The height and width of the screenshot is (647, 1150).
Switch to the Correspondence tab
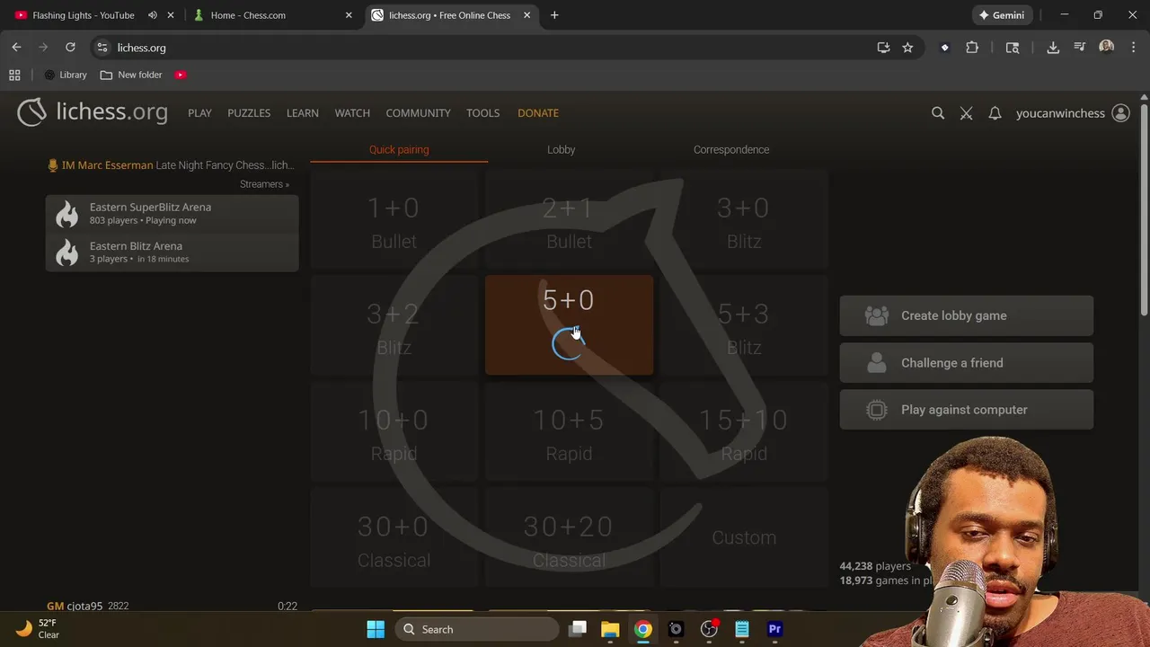pyautogui.click(x=731, y=150)
